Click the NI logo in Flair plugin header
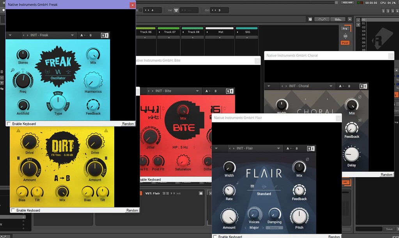399x238 pixels. click(x=310, y=148)
